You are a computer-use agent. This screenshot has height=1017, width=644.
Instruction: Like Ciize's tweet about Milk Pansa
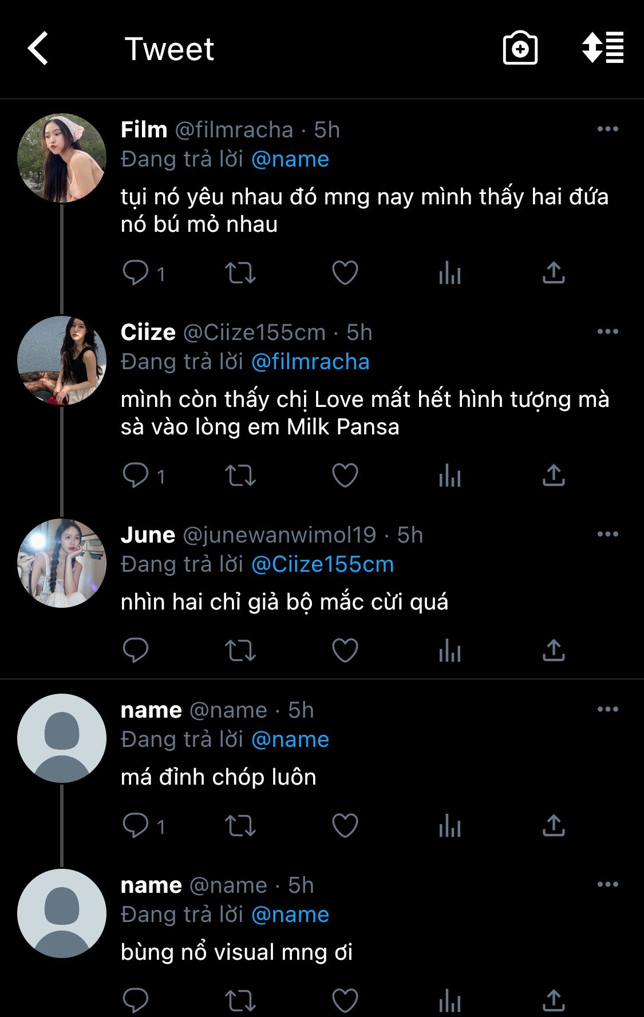click(345, 476)
